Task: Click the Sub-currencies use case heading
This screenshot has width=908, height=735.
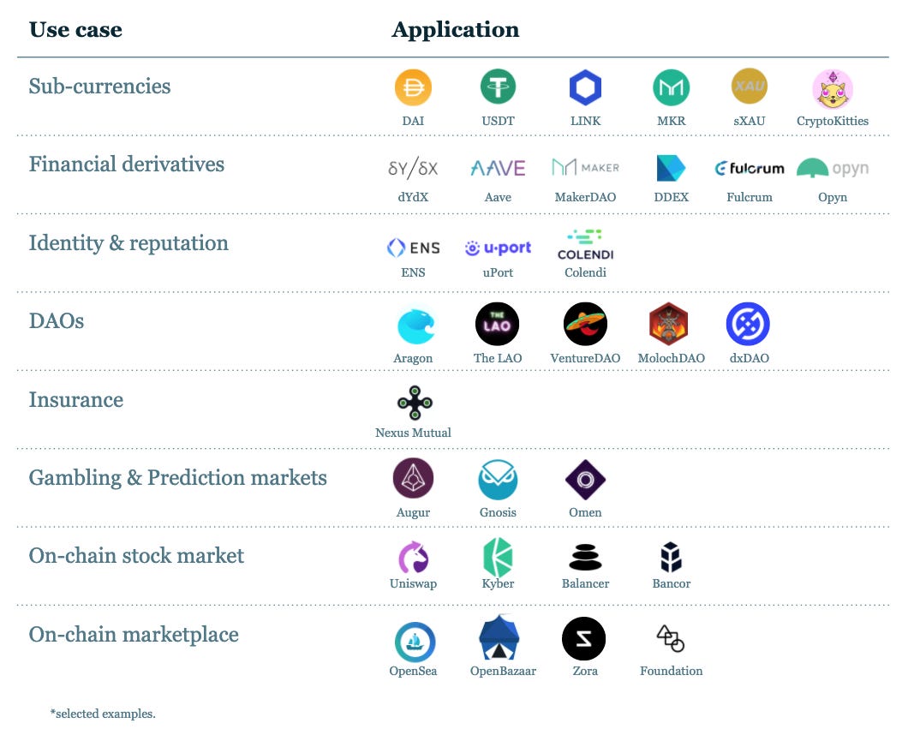Action: click(x=99, y=87)
